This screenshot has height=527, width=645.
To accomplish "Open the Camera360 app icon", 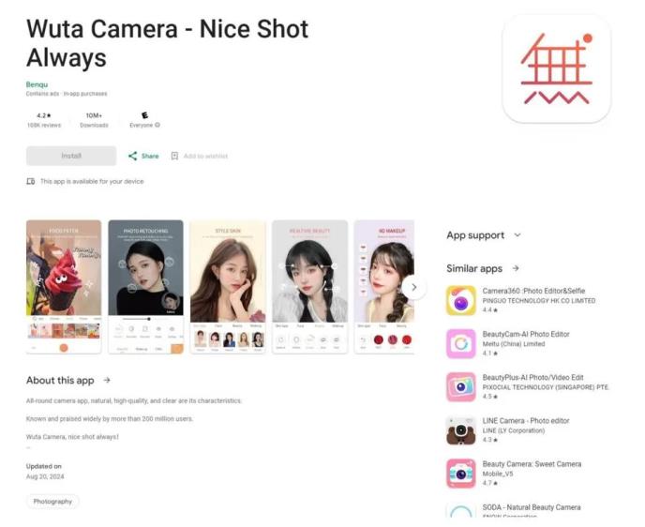I will (x=461, y=300).
